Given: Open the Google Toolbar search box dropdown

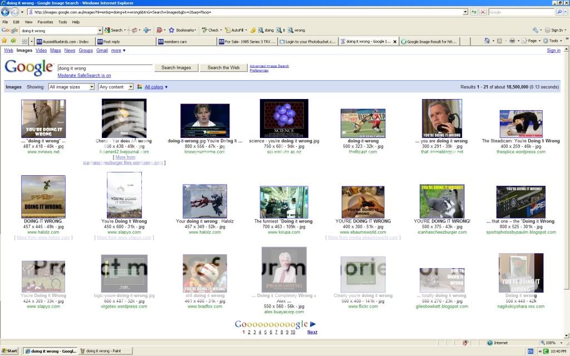Looking at the screenshot, I should 100,31.
